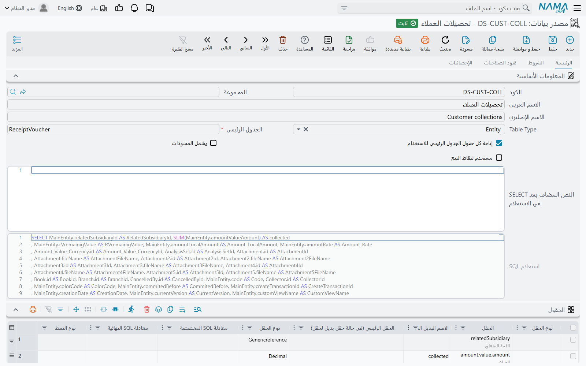Open معادلة SQL المخصصة column filter
This screenshot has width=586, height=366.
coord(169,328)
